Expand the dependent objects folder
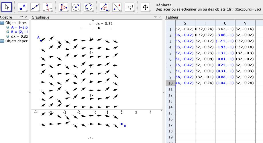Viewport: 263px width, 143px height. point(2,41)
